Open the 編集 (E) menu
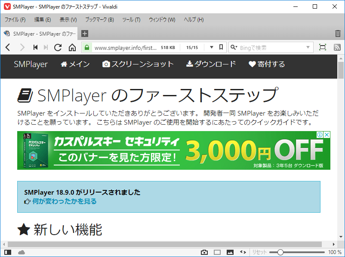The width and height of the screenshot is (345, 257). [x=43, y=20]
